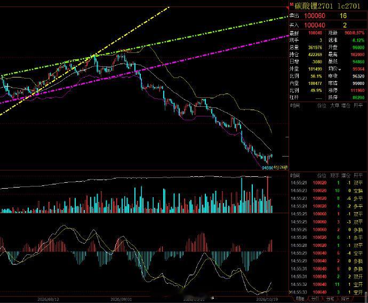Select the 14:55:29 空平 tick row
Screen dimensions: 368x303
(327, 253)
